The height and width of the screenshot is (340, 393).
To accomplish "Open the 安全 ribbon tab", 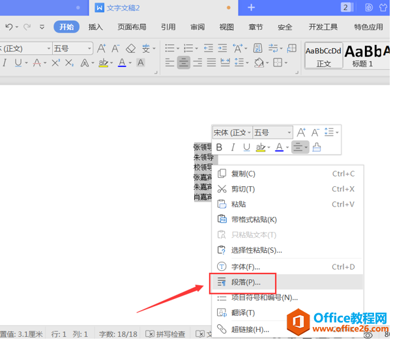I will pyautogui.click(x=285, y=27).
